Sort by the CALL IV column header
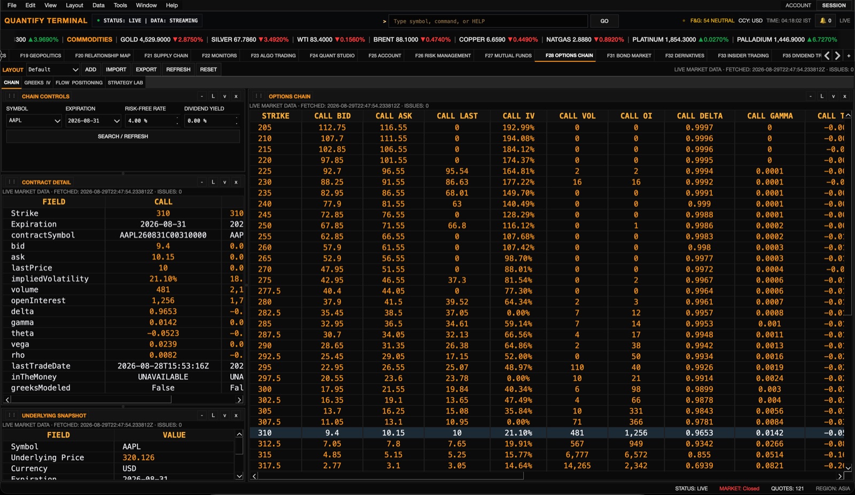This screenshot has width=855, height=495. 518,116
